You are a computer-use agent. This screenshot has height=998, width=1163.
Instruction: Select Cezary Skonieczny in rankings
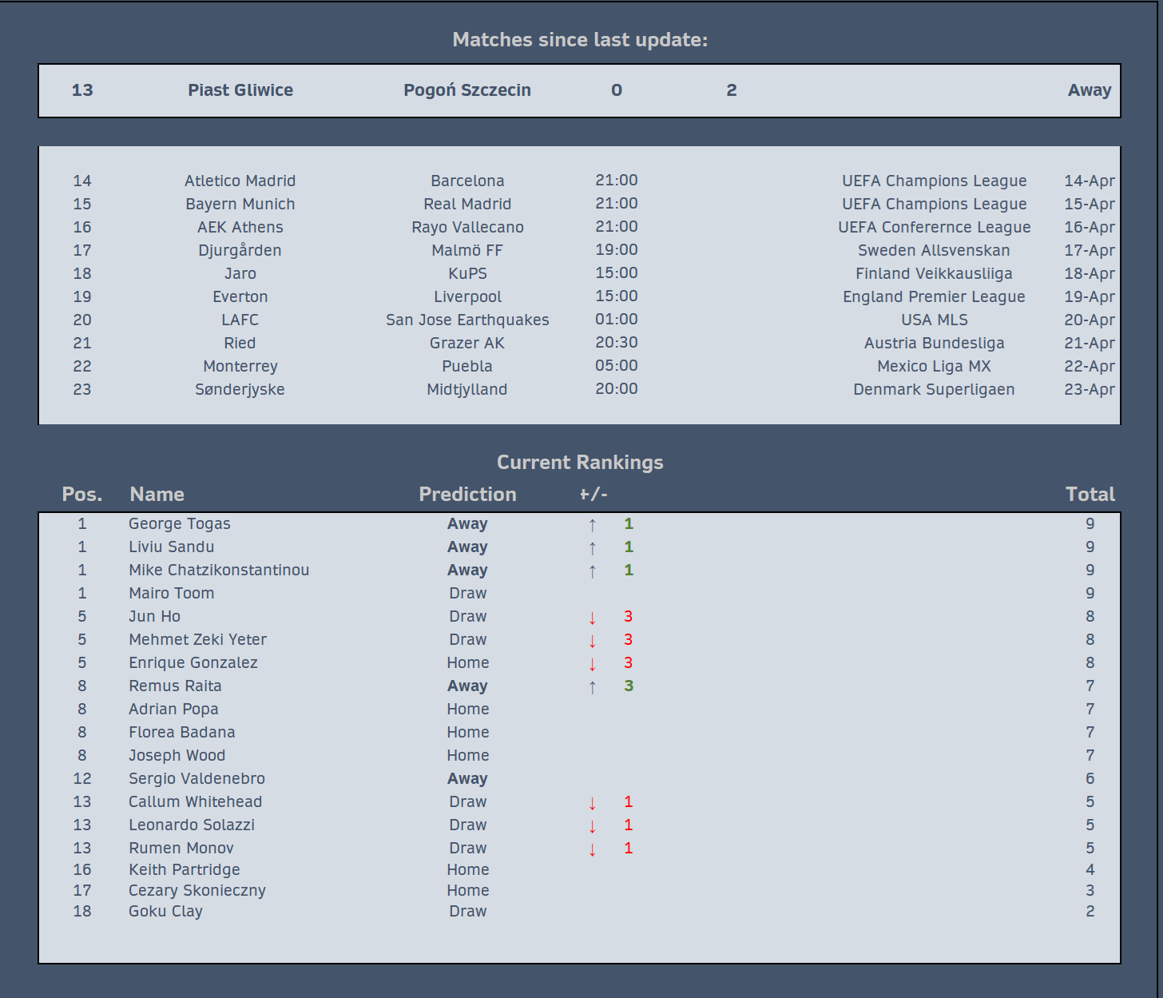point(197,890)
